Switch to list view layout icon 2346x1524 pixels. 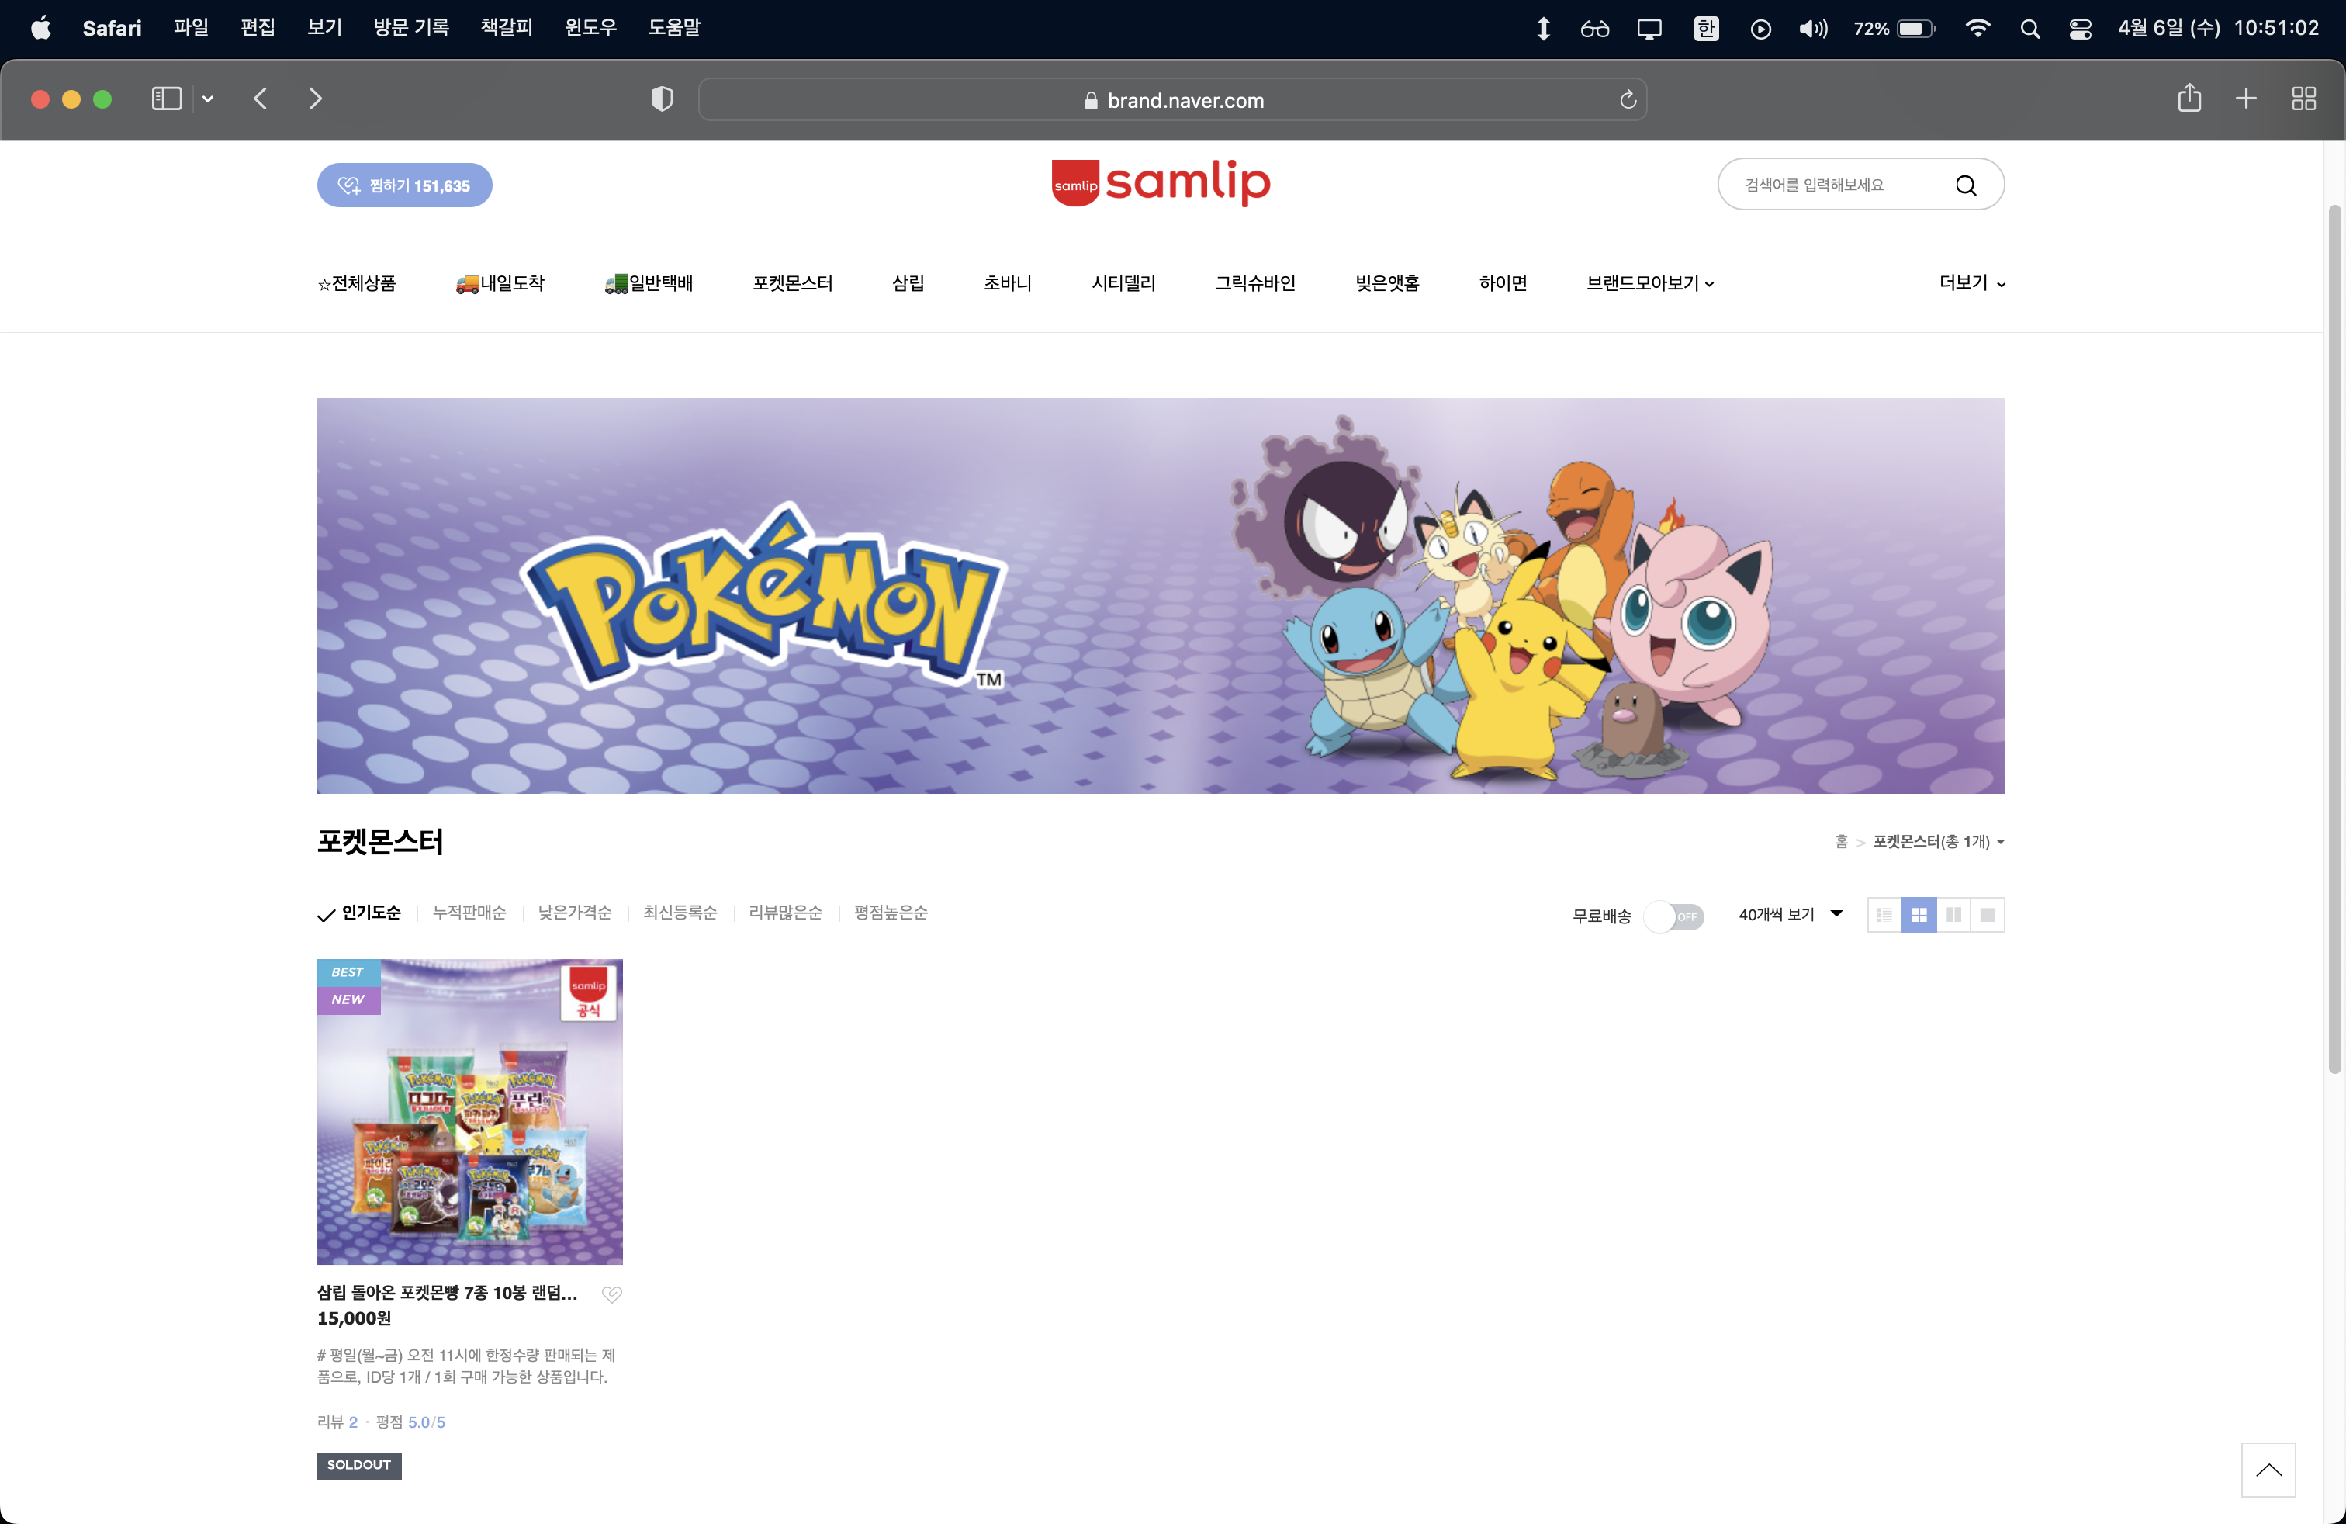[x=1884, y=915]
